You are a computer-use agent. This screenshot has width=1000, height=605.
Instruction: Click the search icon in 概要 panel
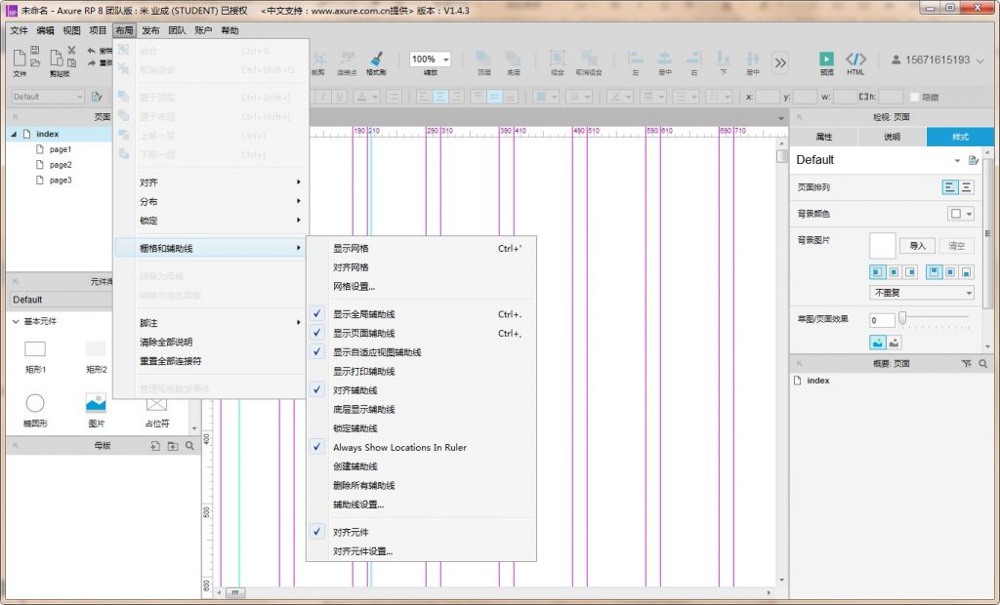[982, 363]
